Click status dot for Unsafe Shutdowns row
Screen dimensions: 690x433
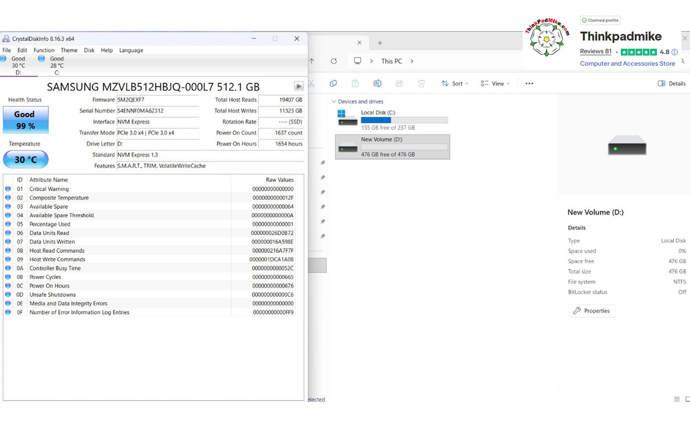tap(8, 295)
